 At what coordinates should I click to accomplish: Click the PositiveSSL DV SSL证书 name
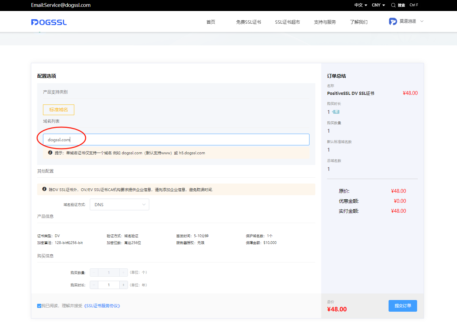tap(351, 93)
